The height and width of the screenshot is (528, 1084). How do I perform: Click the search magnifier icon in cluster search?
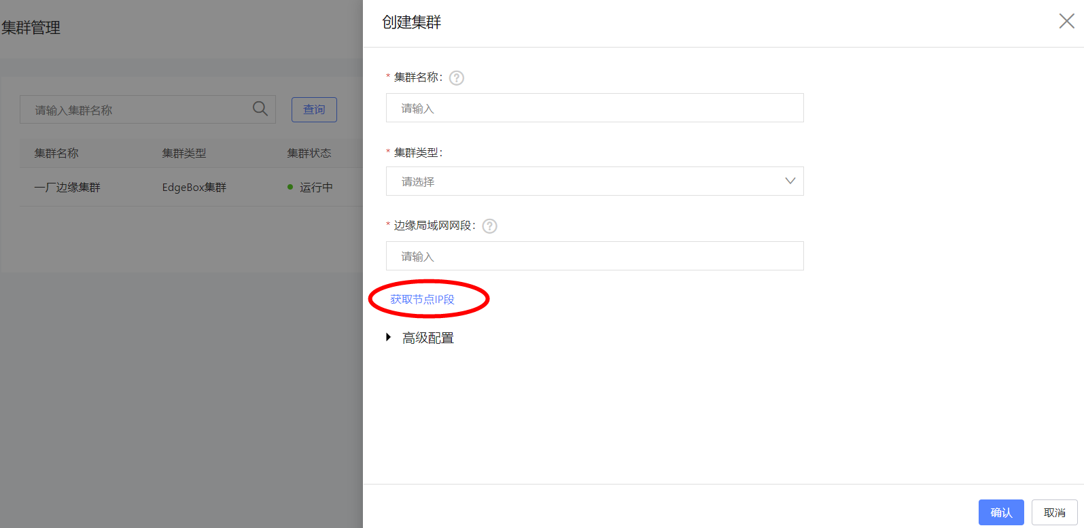tap(260, 109)
